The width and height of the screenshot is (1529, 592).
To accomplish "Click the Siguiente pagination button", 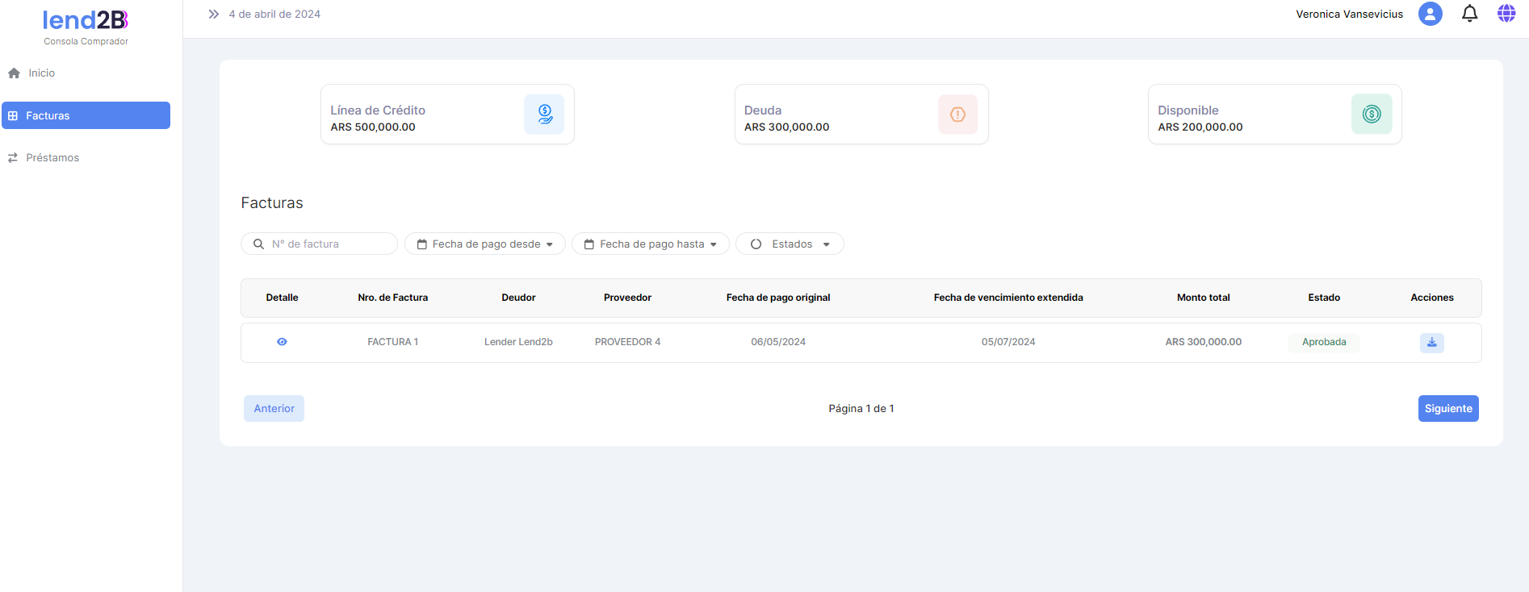I will 1447,408.
